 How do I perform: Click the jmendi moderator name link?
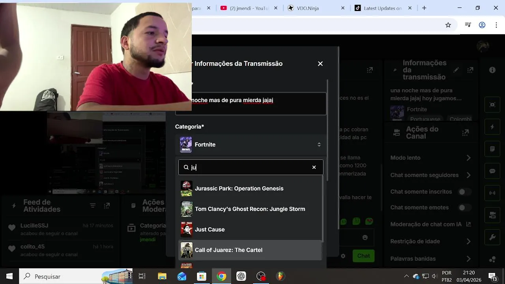point(148,239)
